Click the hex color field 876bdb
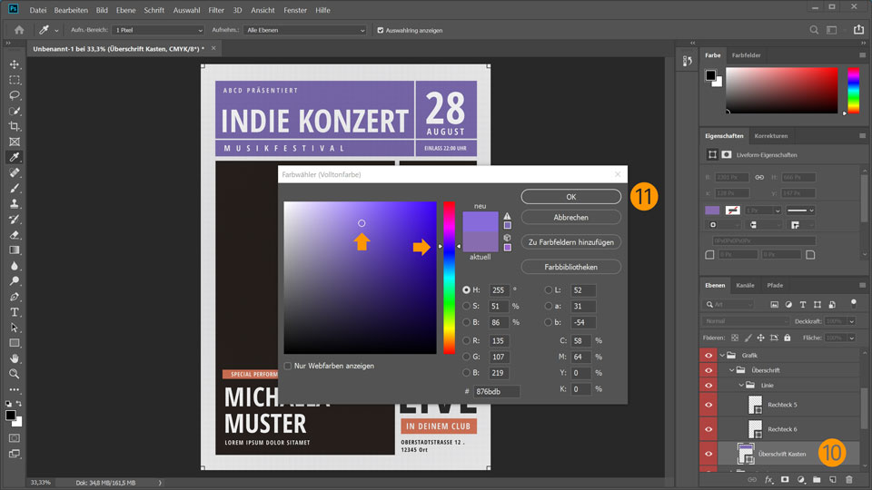This screenshot has height=490, width=872. pyautogui.click(x=497, y=392)
